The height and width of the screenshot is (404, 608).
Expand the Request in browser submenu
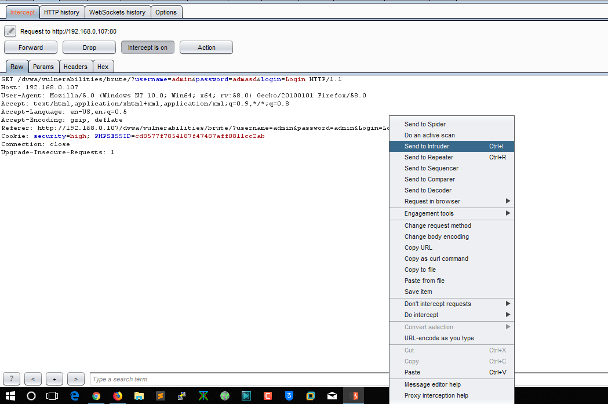click(x=452, y=201)
